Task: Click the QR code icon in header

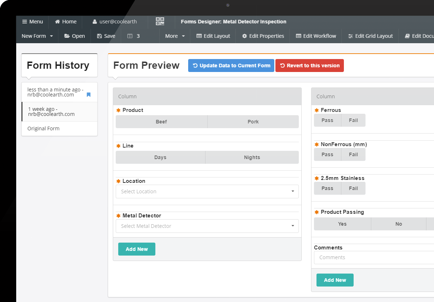Action: coord(160,21)
